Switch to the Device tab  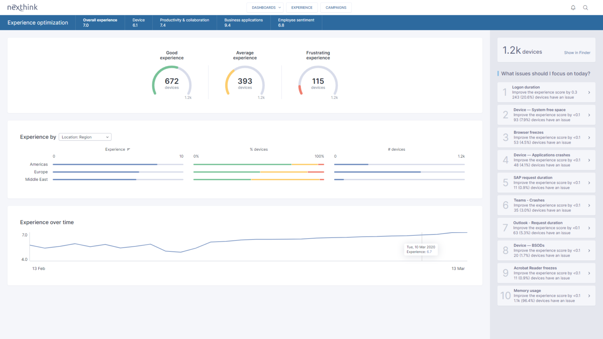138,22
